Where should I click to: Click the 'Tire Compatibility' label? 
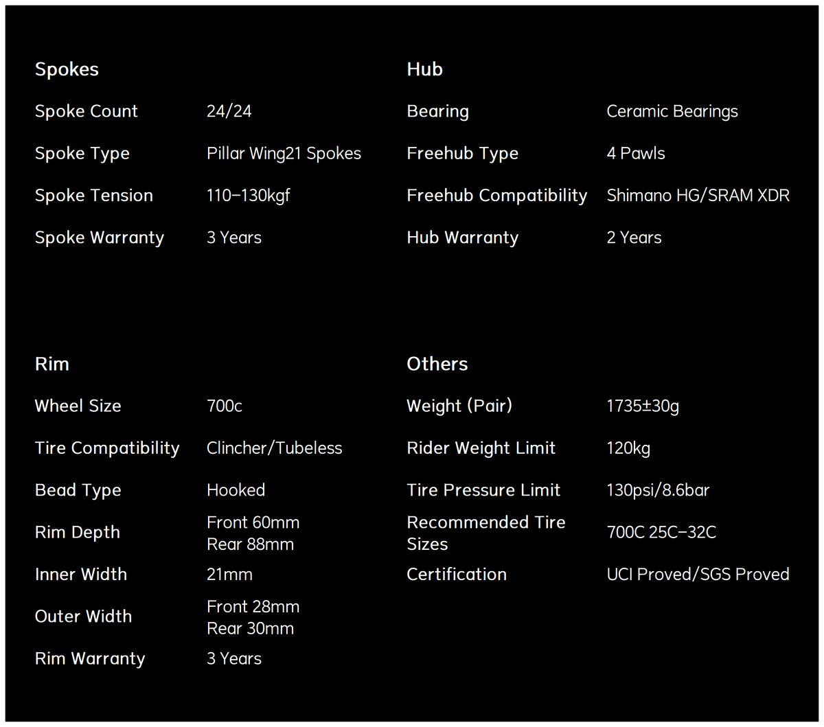tap(107, 448)
